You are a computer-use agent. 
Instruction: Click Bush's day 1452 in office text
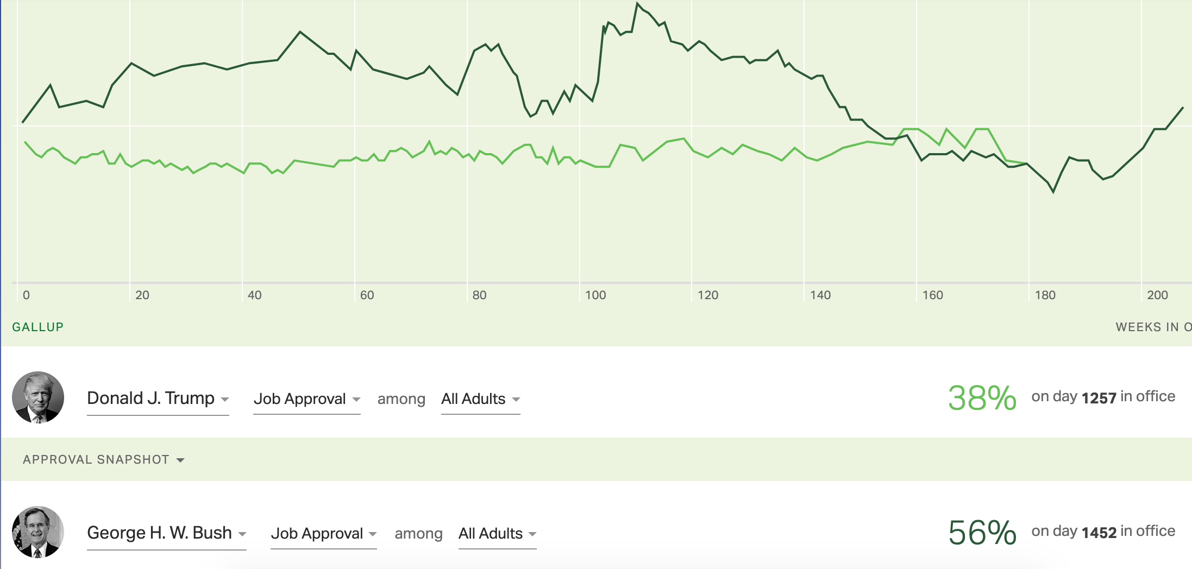[1103, 532]
